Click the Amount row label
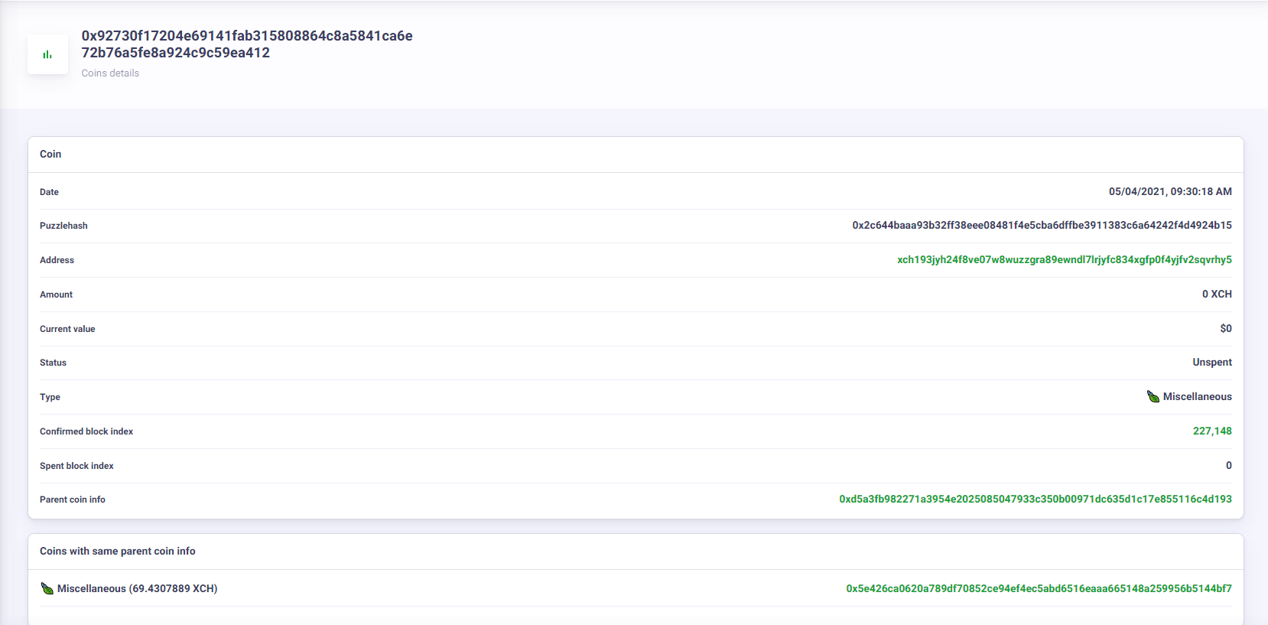 pos(56,295)
